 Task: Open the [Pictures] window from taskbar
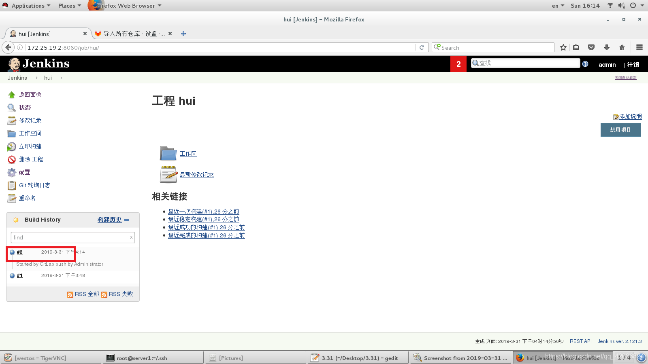tap(255, 358)
